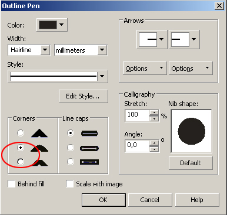Viewport: 227px width, 215px height.
Task: Pick the beveled corner shape icon
Action: click(39, 162)
